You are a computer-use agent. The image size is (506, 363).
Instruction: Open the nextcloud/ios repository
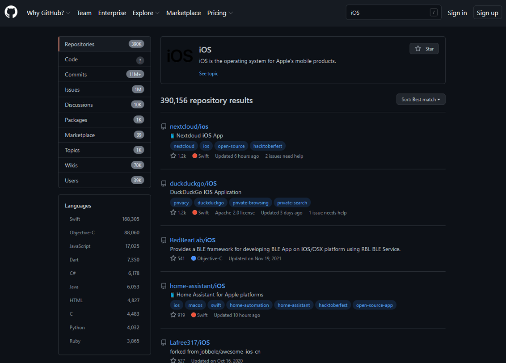pos(189,127)
